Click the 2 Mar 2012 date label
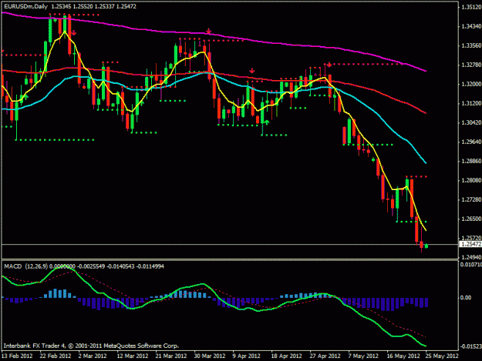 pos(93,356)
